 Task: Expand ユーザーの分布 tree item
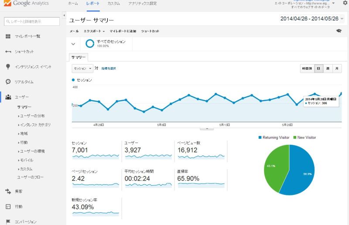32,116
